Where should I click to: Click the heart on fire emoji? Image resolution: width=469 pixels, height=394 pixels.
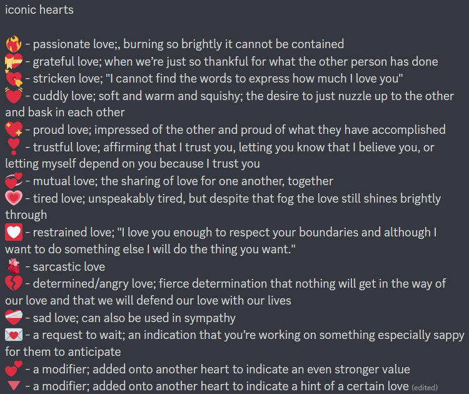pyautogui.click(x=14, y=44)
